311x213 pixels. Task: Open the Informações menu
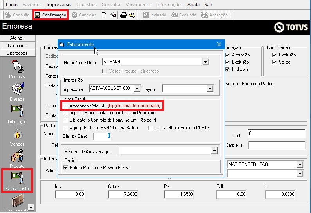pyautogui.click(x=169, y=5)
